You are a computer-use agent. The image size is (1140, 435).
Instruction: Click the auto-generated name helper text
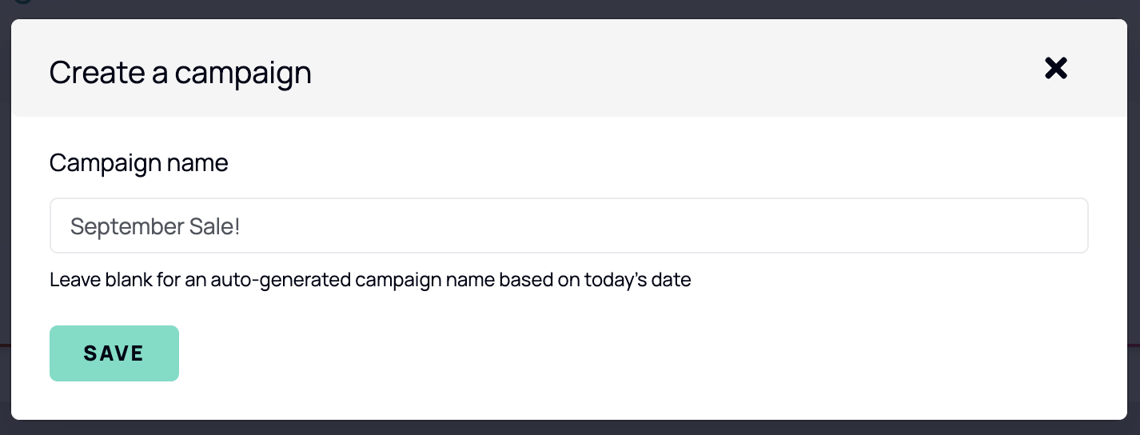[370, 281]
